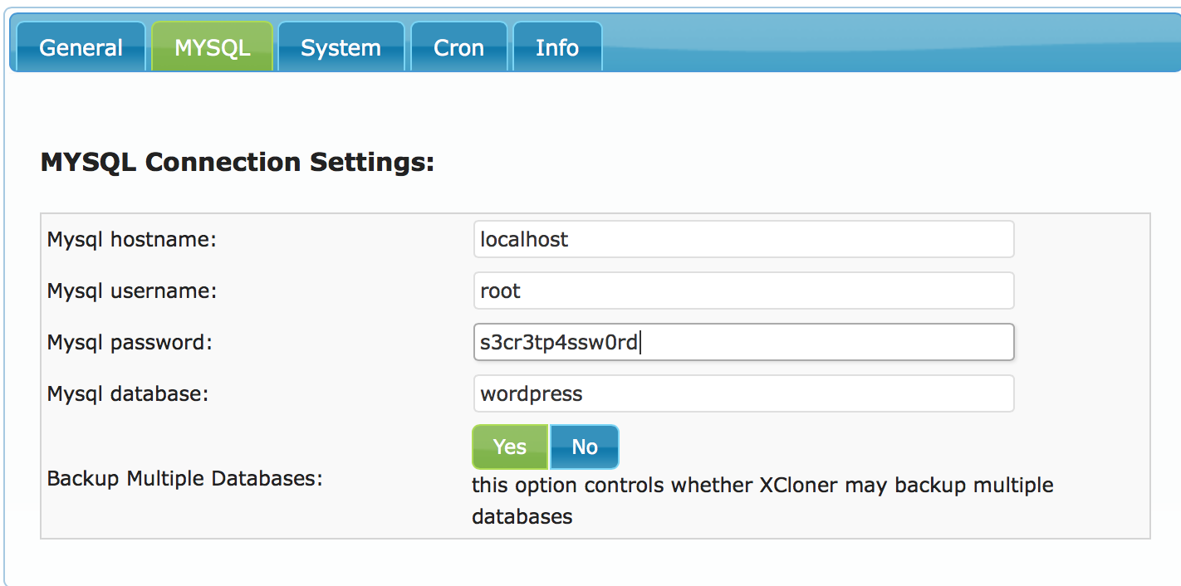
Task: Click the "Mysql database:" label
Action: [128, 393]
